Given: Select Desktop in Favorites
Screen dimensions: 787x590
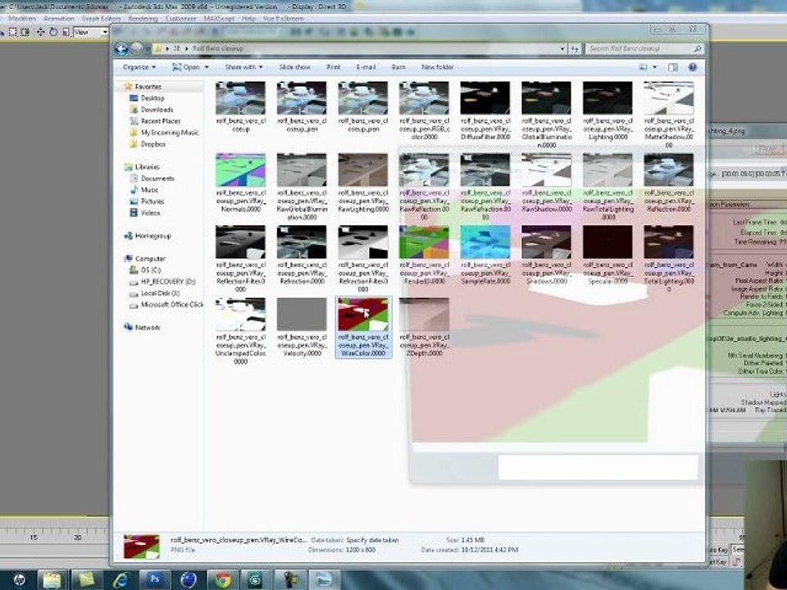Looking at the screenshot, I should (152, 98).
